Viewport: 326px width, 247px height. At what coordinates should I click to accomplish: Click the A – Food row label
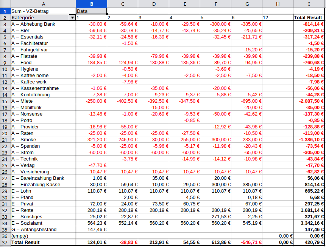pyautogui.click(x=43, y=63)
